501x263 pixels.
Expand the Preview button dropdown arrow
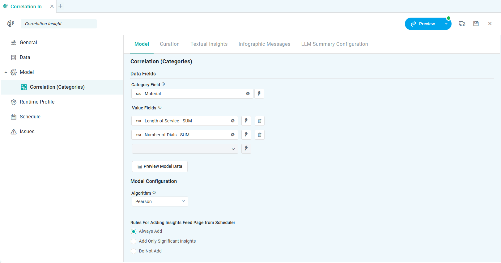[446, 24]
